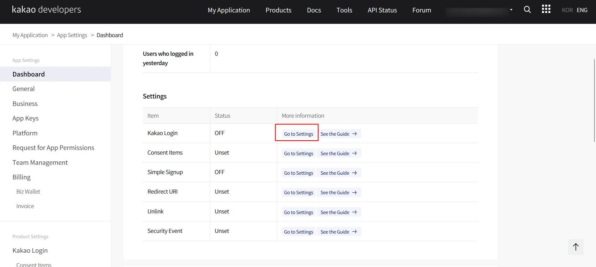
Task: Go to Settings for Consent Items
Action: (x=299, y=153)
